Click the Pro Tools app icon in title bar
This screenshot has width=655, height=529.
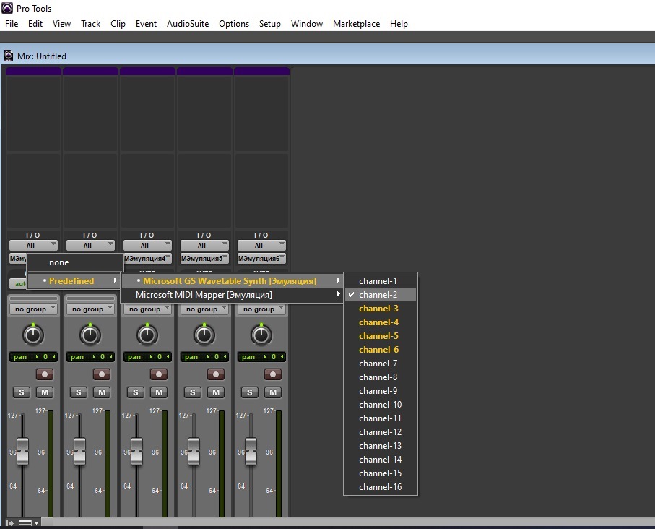(8, 9)
